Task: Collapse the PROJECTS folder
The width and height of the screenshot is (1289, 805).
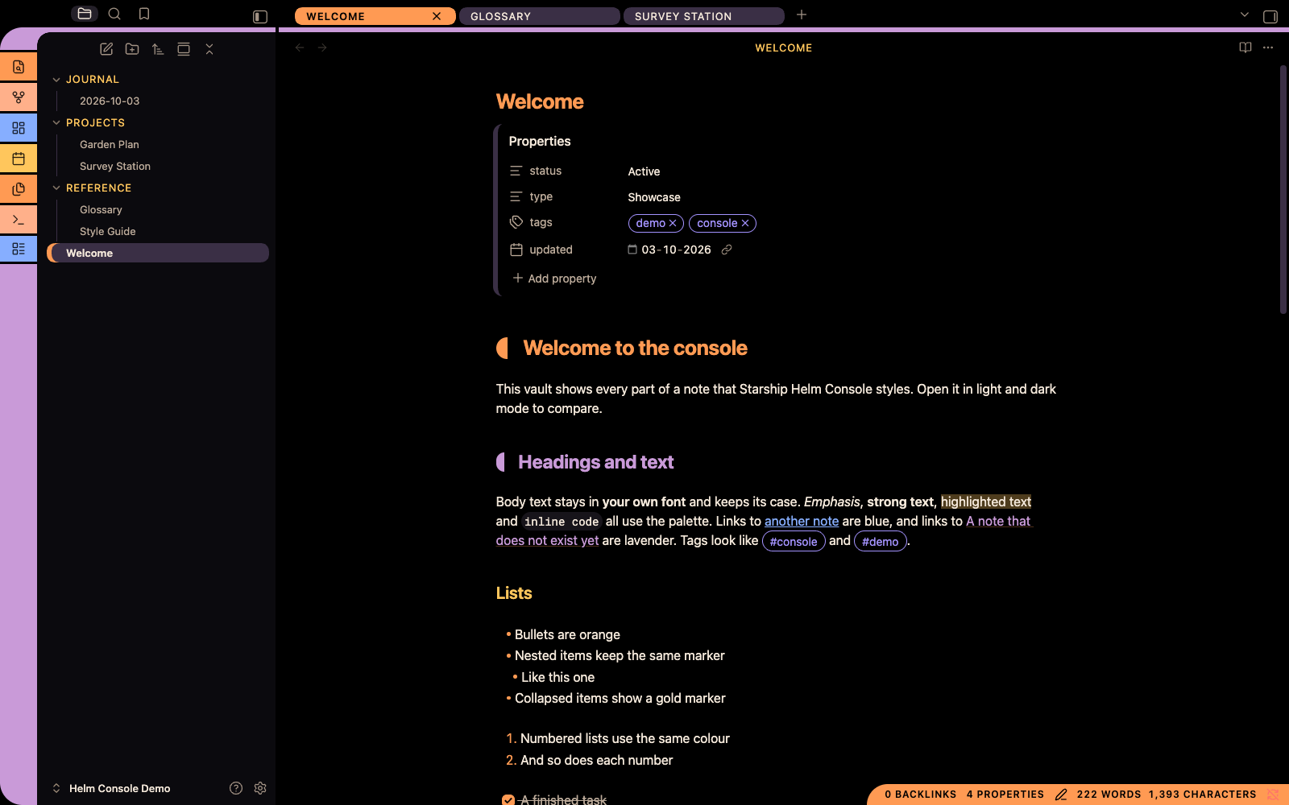Action: click(56, 123)
